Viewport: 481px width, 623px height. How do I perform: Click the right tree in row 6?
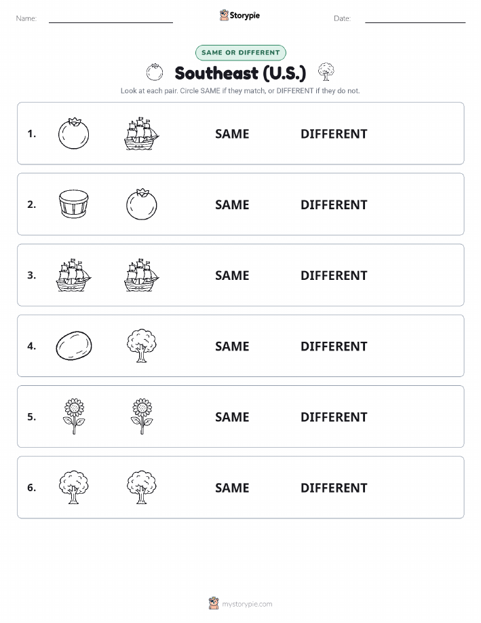click(142, 488)
